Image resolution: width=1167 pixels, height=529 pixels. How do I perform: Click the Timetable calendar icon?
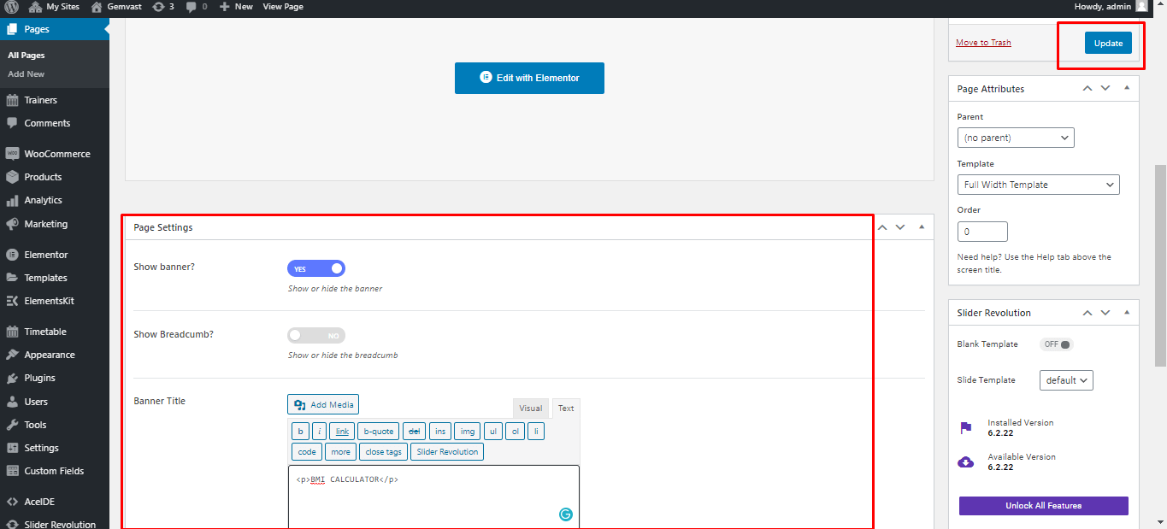12,332
